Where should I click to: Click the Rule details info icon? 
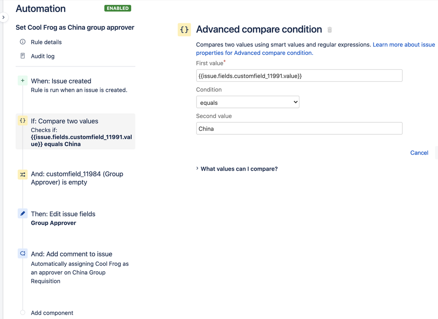pyautogui.click(x=23, y=42)
